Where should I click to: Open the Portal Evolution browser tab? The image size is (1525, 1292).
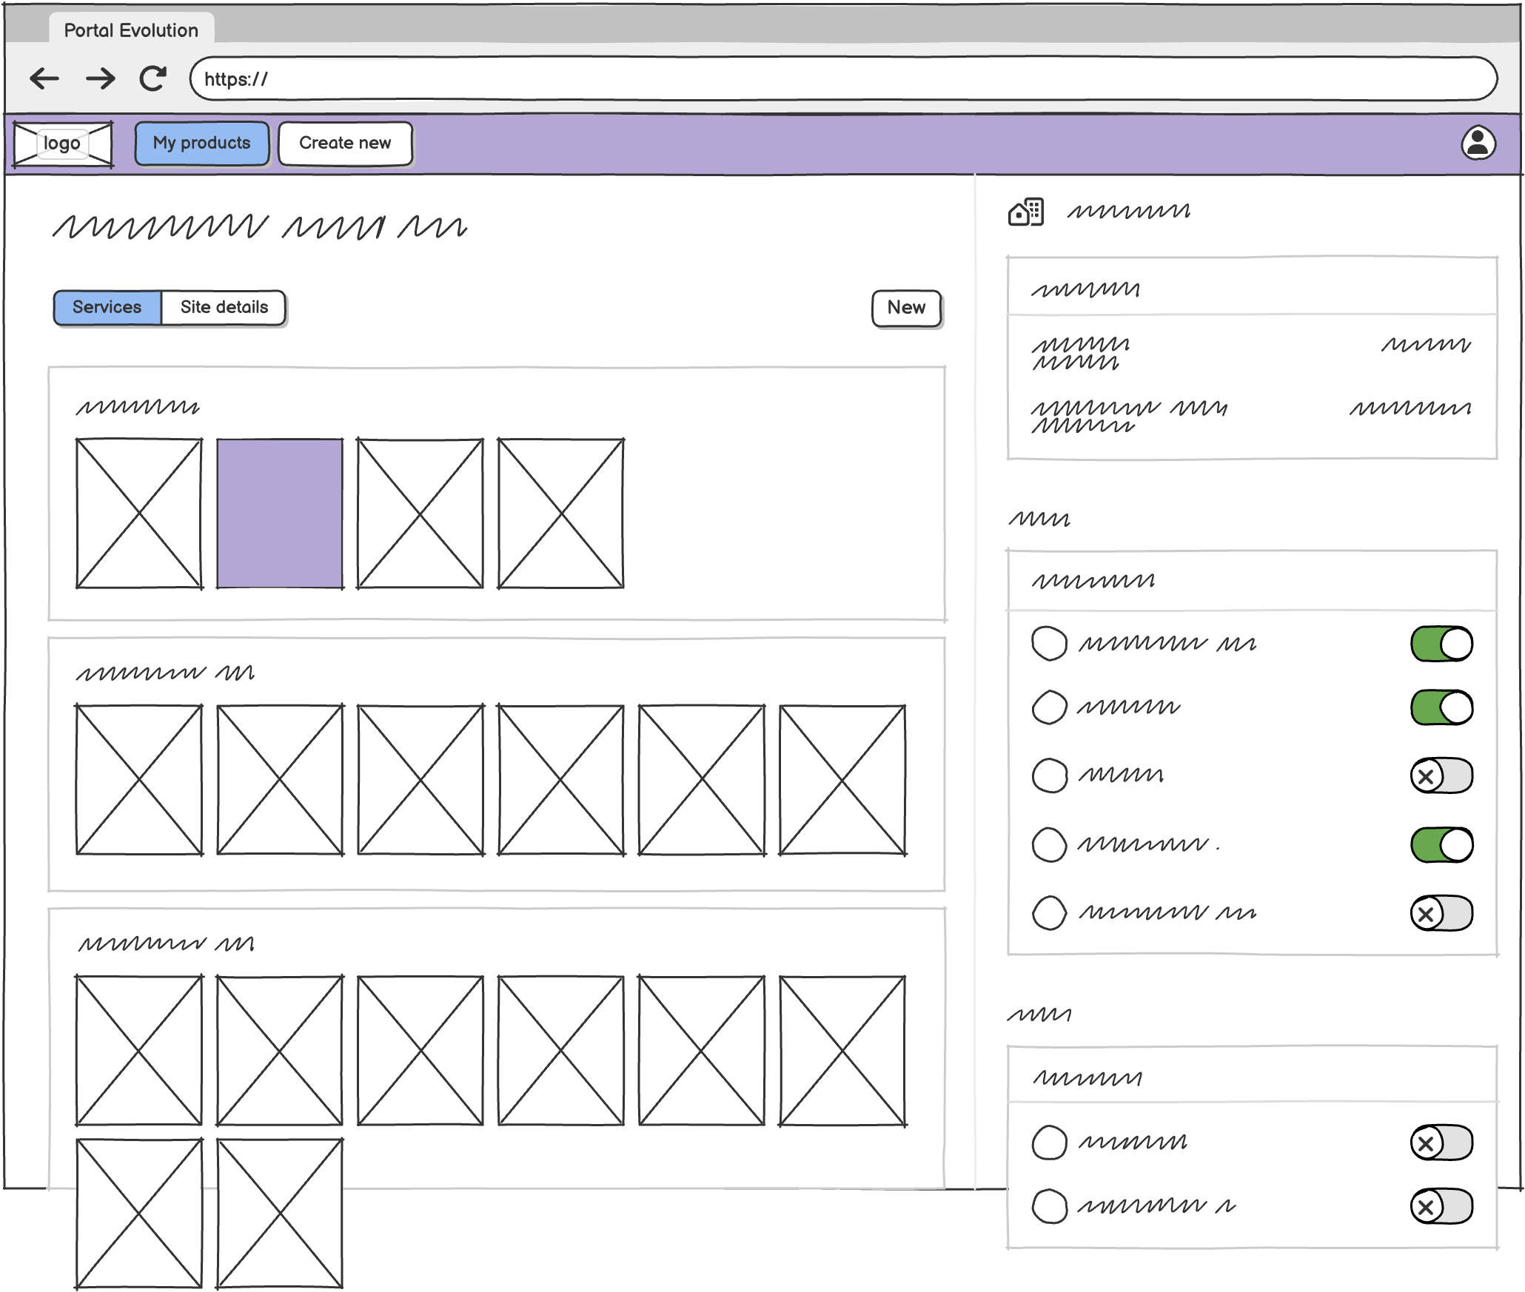[131, 30]
